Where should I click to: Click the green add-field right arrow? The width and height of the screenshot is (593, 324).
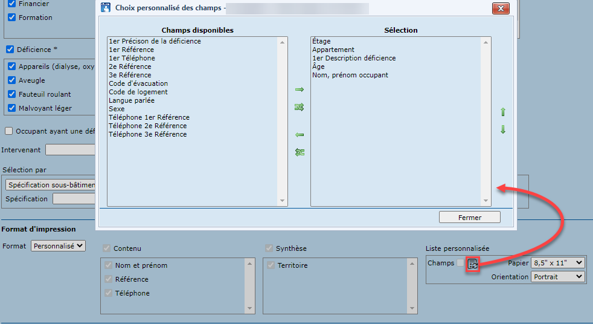coord(299,89)
